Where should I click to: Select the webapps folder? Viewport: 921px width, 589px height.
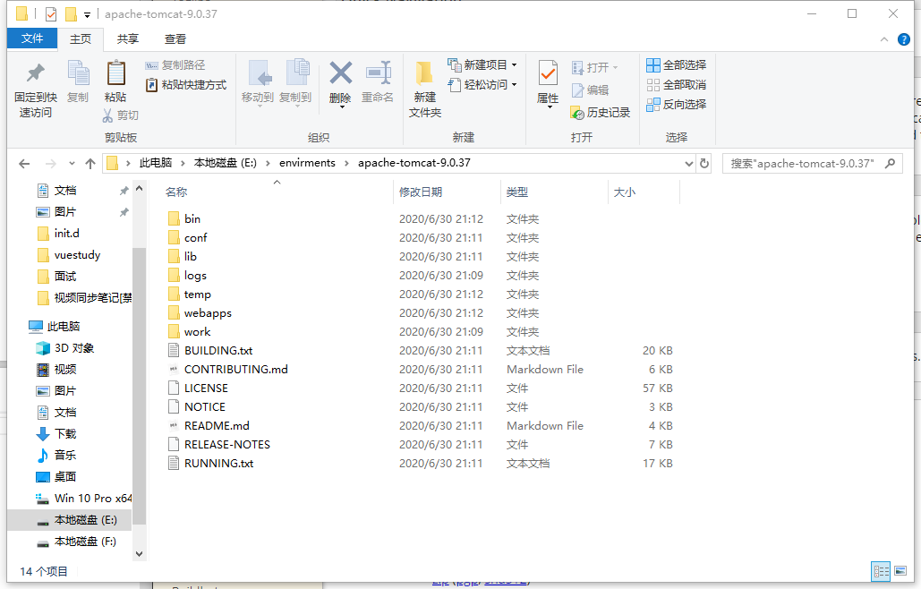(208, 313)
